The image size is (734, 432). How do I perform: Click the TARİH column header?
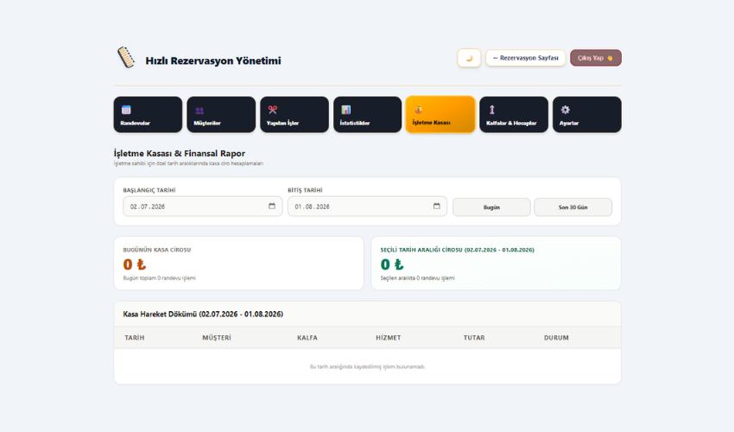click(x=135, y=338)
